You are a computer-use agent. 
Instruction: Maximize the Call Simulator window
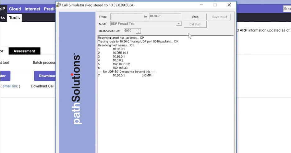click(215, 5)
